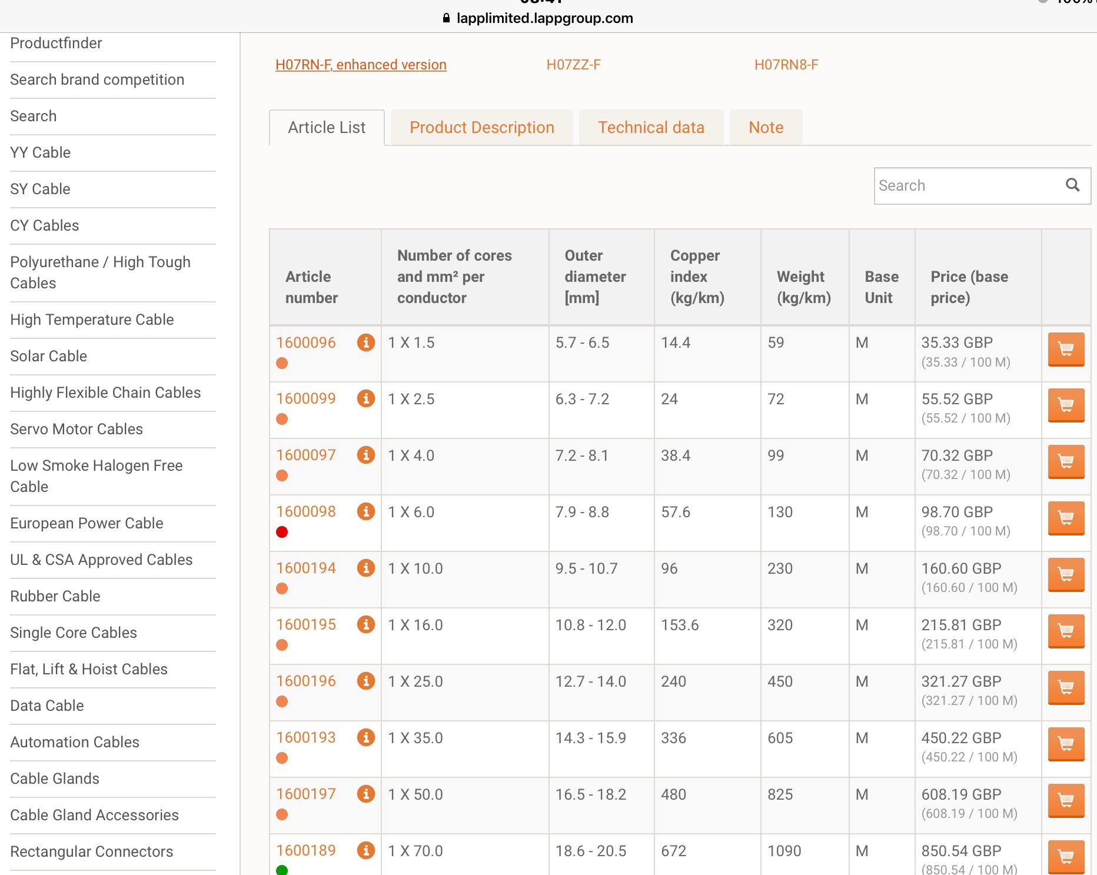This screenshot has width=1097, height=875.
Task: Open Rectangular Connectors category
Action: tap(92, 851)
